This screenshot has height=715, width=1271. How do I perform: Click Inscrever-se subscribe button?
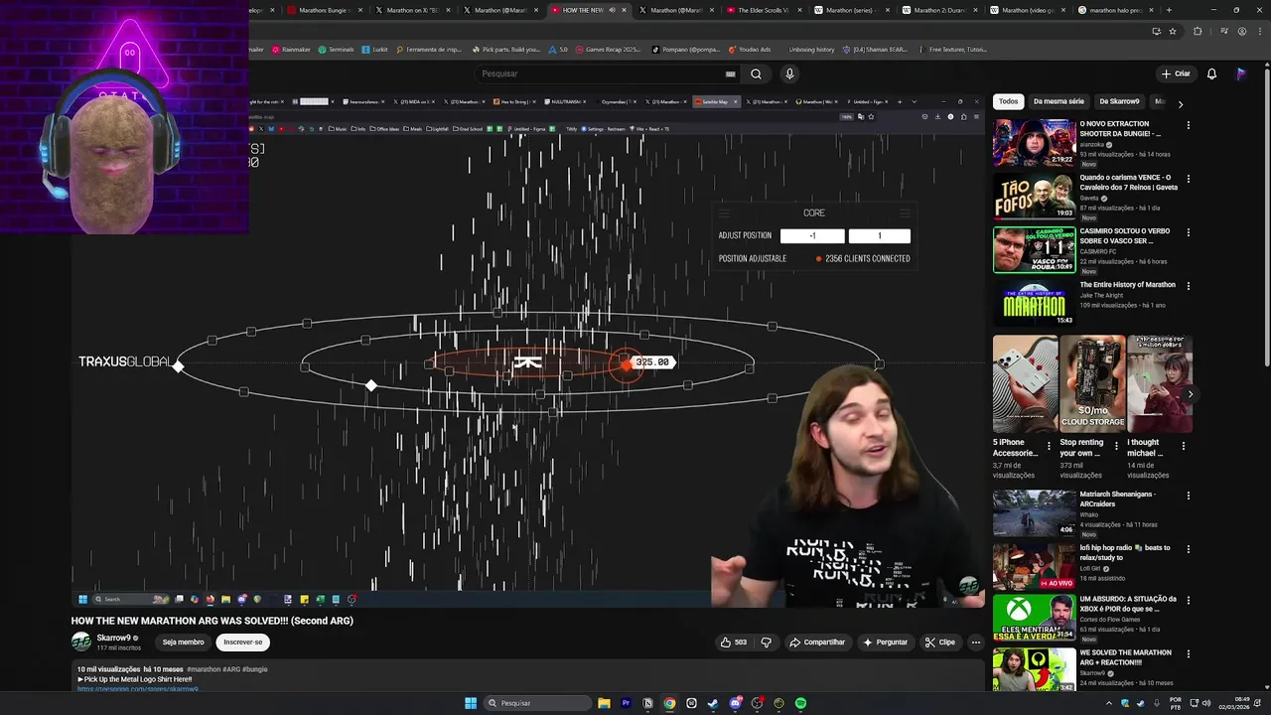(242, 643)
